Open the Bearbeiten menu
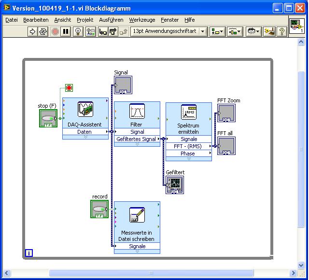The image size is (309, 280). (x=36, y=20)
